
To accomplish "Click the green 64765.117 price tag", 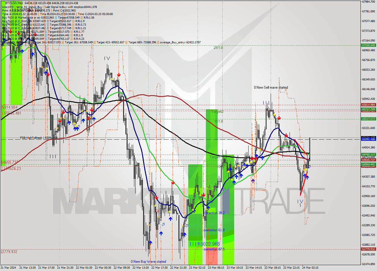I will point(368,154).
